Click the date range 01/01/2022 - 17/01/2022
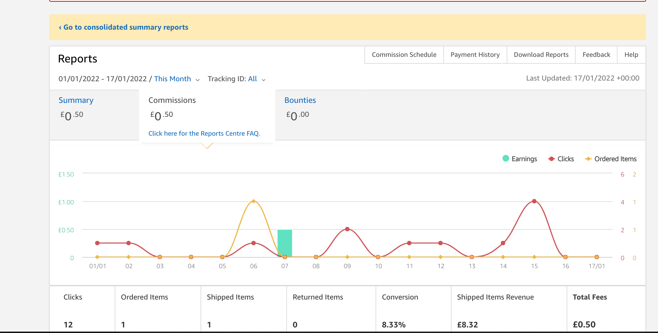Viewport: 658px width, 333px height. (x=103, y=79)
